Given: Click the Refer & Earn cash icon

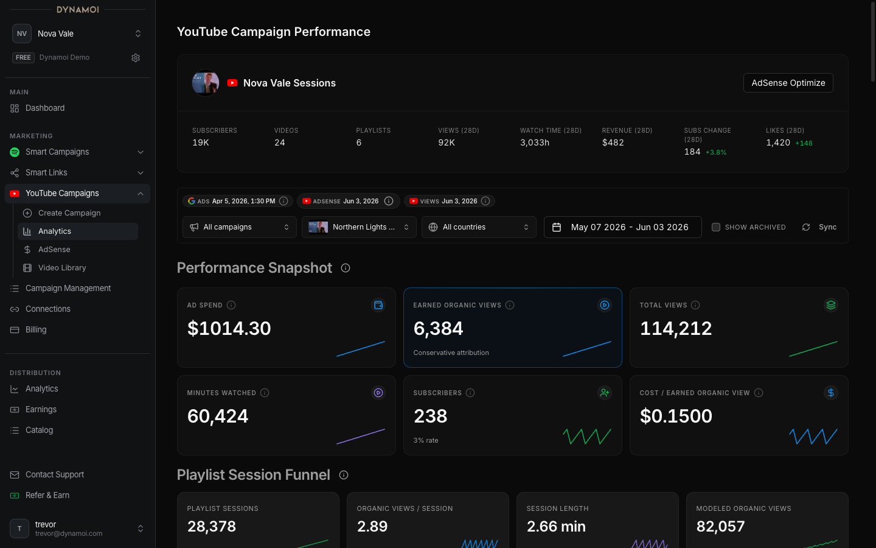Looking at the screenshot, I should [x=15, y=496].
